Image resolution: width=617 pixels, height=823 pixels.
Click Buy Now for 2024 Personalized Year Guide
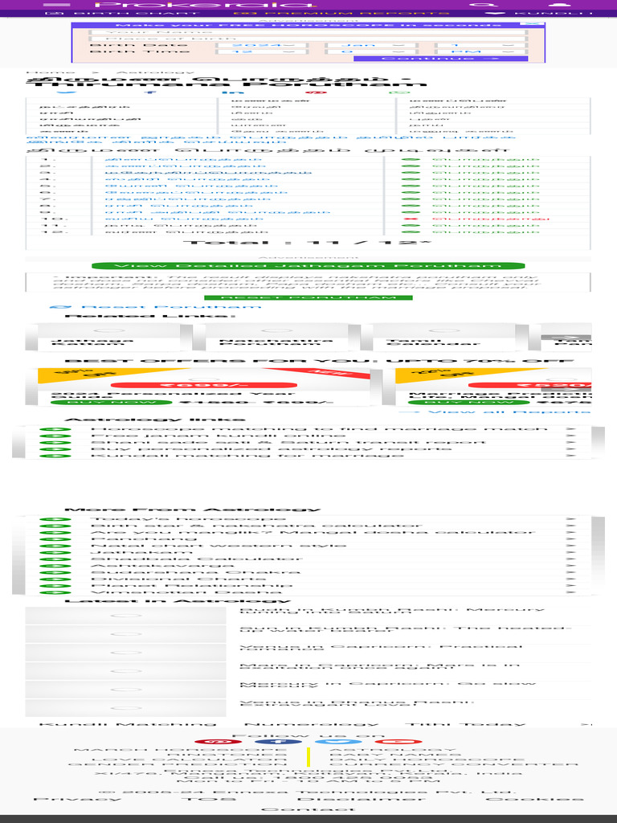(x=111, y=403)
